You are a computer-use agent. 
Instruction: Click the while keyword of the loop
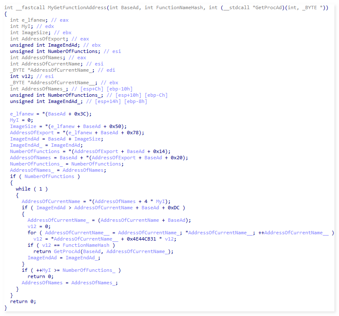point(23,189)
